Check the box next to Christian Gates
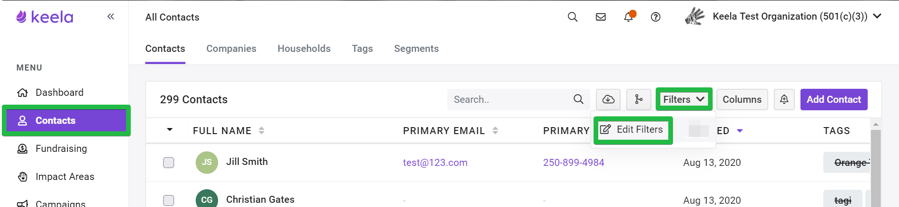Screen dimensions: 899x207 tap(169, 200)
